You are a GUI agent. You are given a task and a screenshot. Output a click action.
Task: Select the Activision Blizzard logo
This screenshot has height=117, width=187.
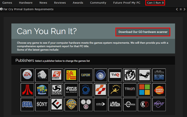pyautogui.click(x=159, y=75)
